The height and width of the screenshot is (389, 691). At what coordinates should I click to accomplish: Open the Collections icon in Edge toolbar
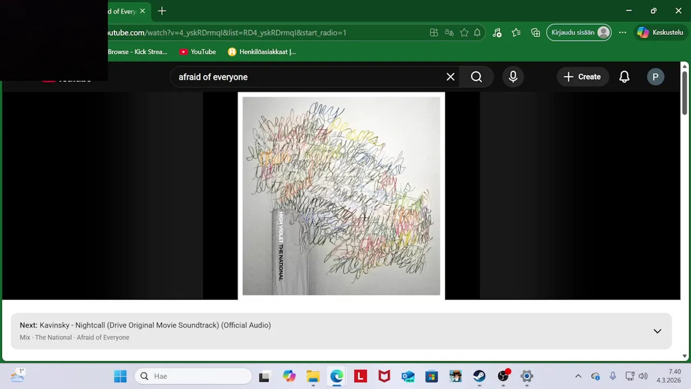tap(536, 32)
